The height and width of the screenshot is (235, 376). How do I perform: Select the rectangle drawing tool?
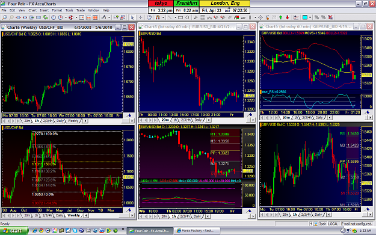(x=180, y=17)
